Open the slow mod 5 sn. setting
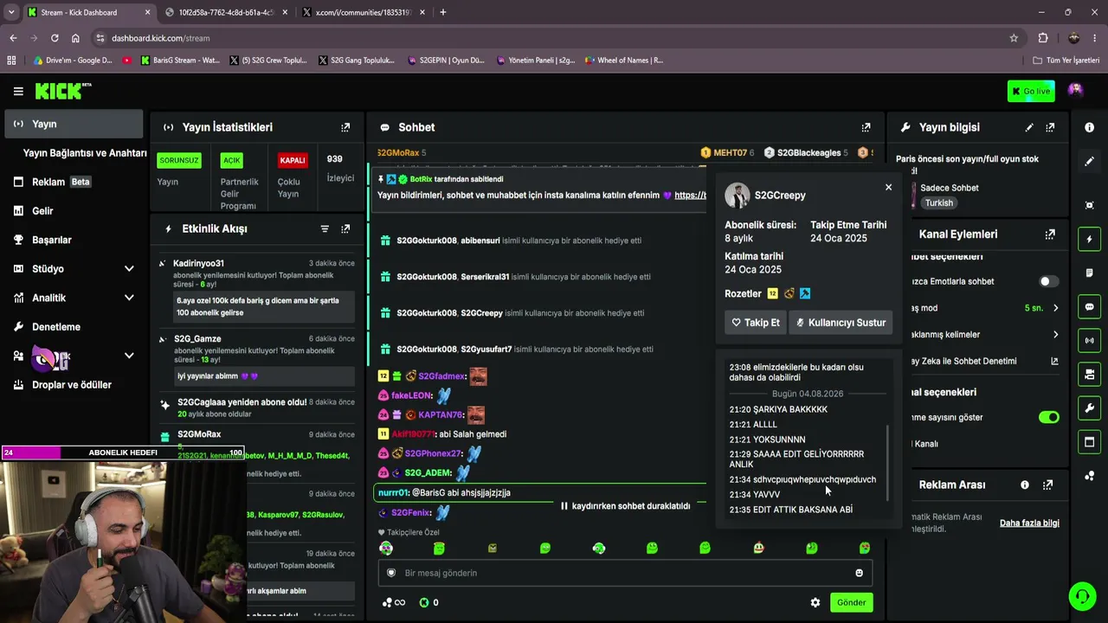Viewport: 1108px width, 623px height. point(1042,308)
